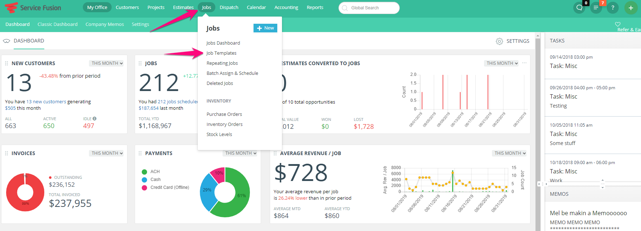
Task: Open the Customers menu
Action: coord(127,8)
